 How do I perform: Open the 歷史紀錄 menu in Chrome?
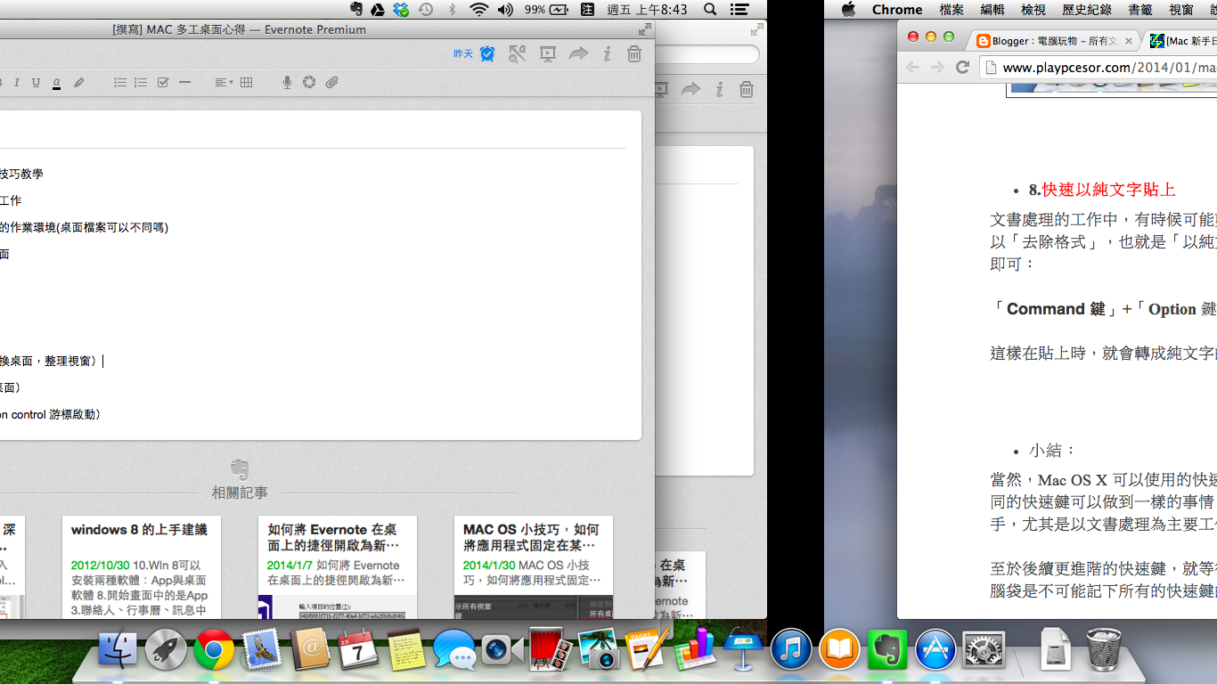[x=1087, y=10]
